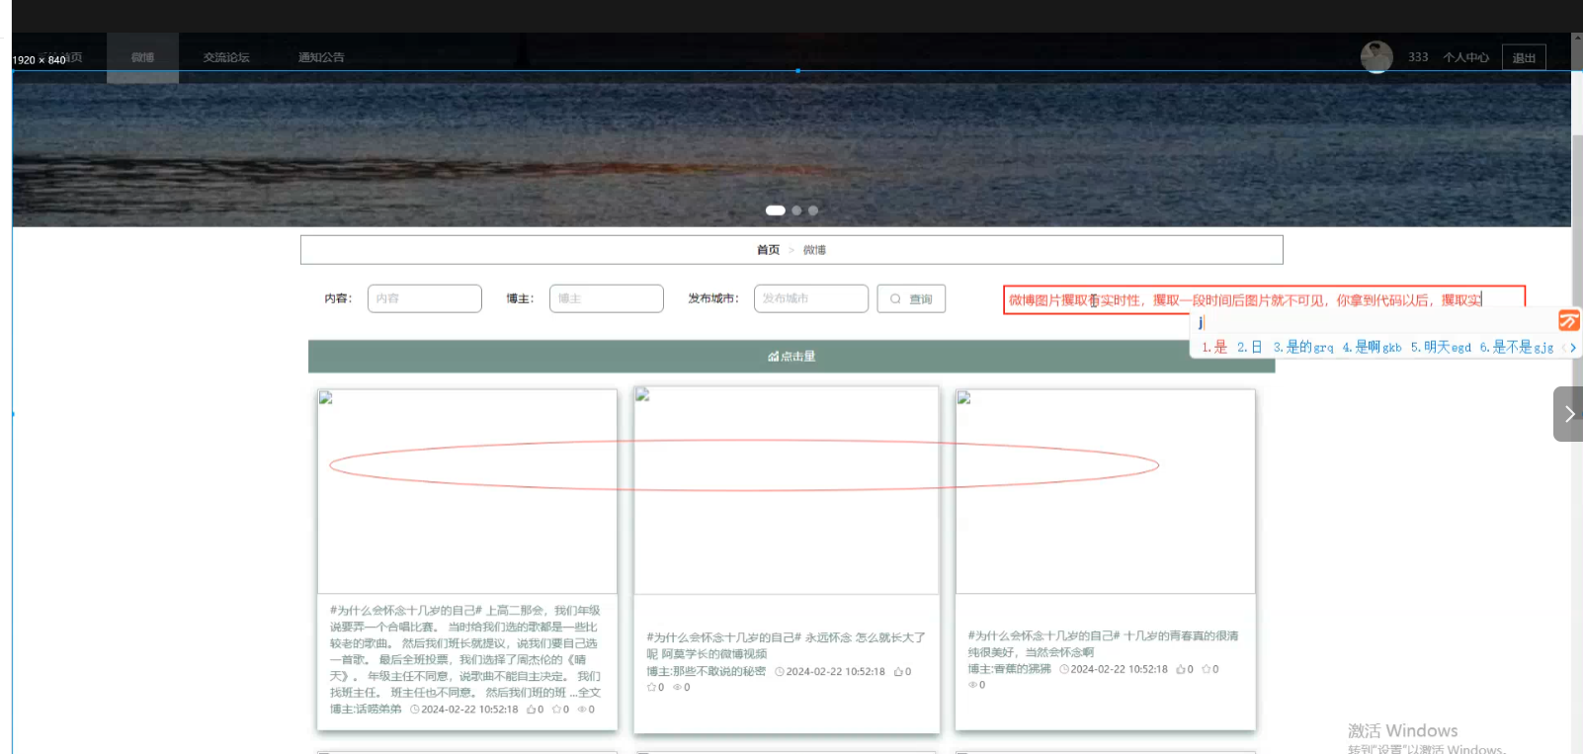The image size is (1583, 754).
Task: Open the 通知公告 navigation tab
Action: click(321, 57)
